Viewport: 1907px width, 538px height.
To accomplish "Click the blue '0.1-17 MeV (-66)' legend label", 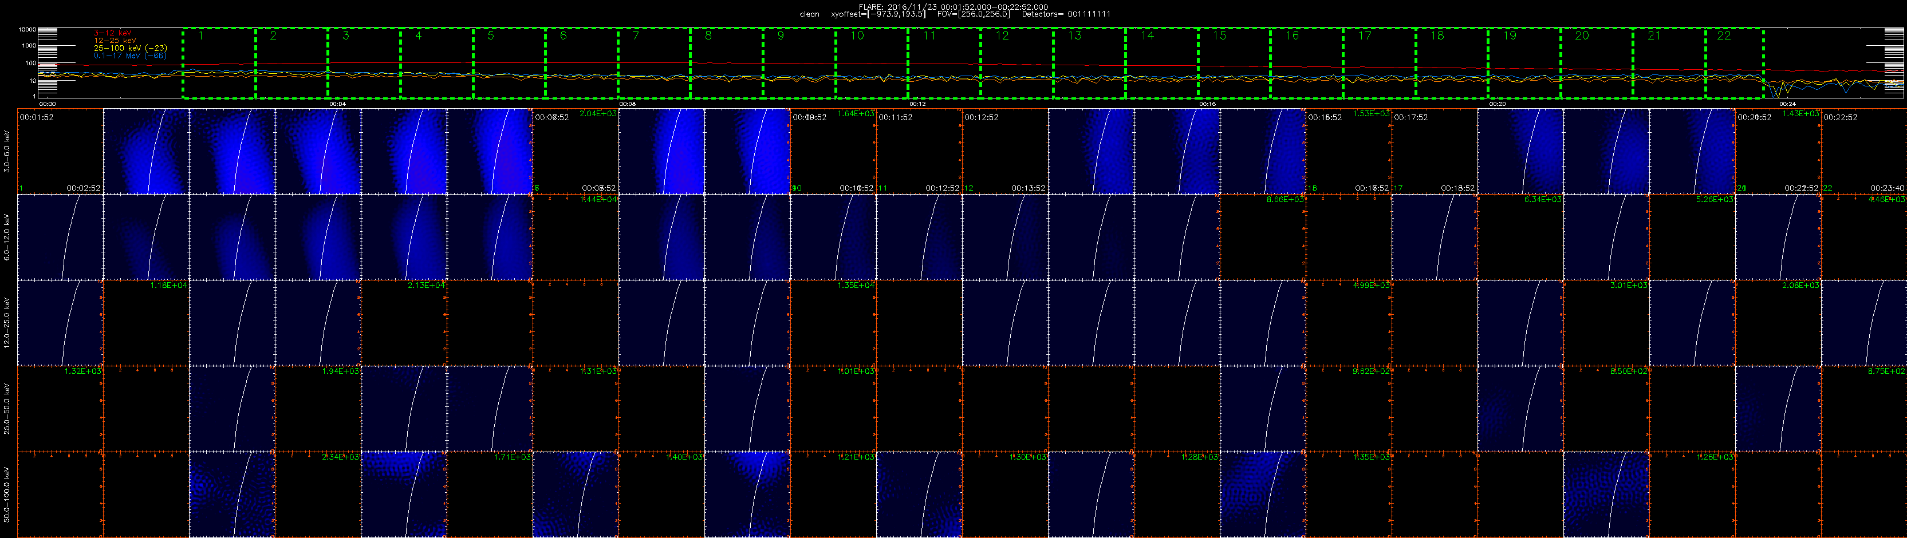I will (x=131, y=56).
